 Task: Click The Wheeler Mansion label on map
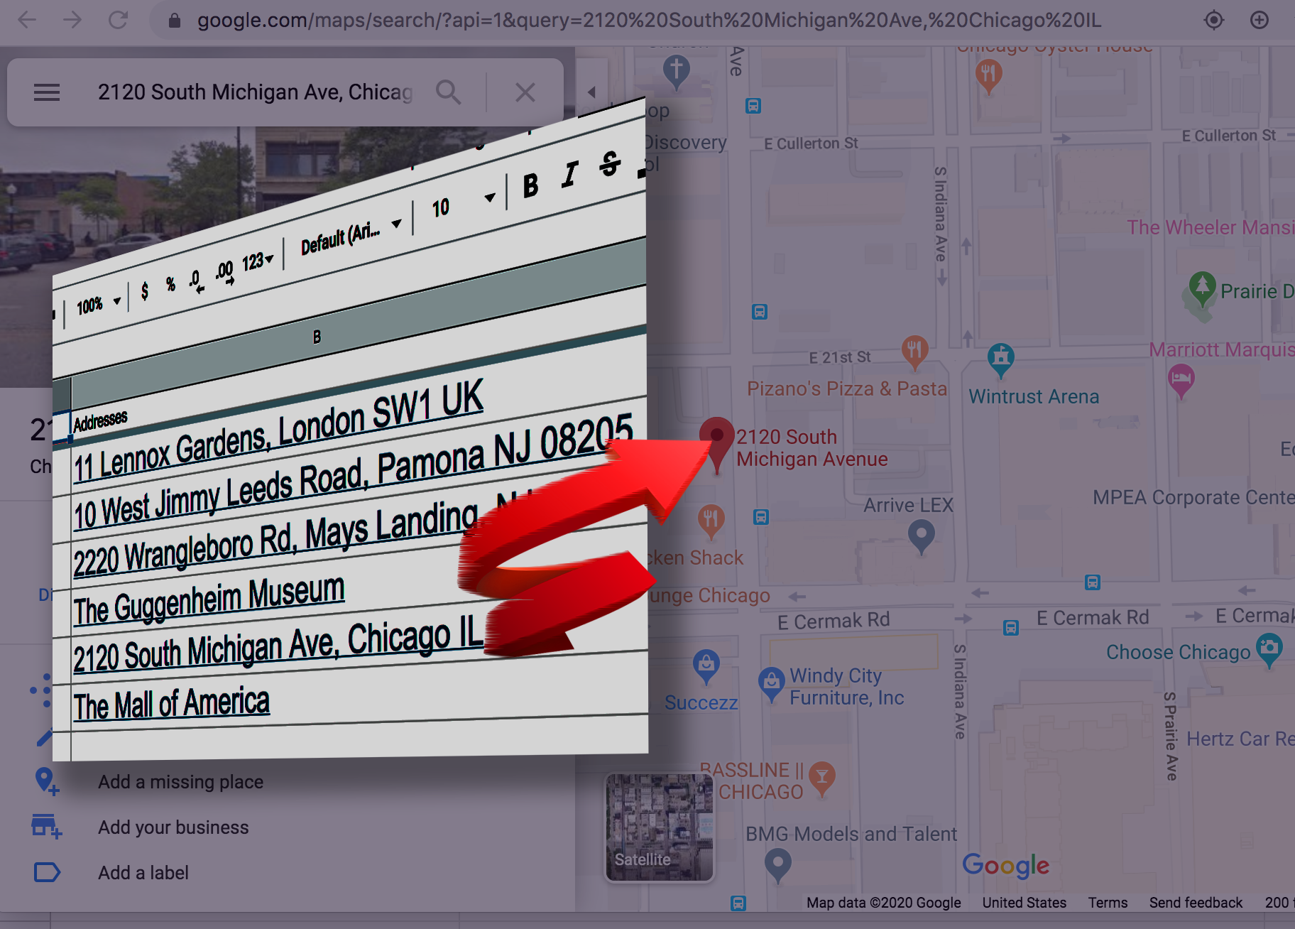click(1211, 227)
